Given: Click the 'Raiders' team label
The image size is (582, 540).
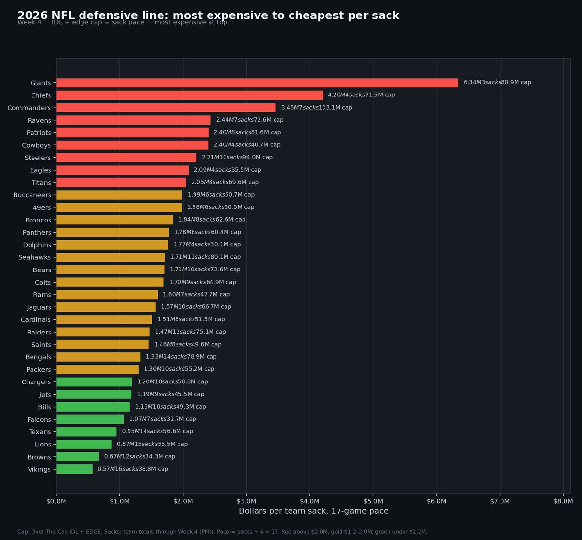Looking at the screenshot, I should pos(39,332).
